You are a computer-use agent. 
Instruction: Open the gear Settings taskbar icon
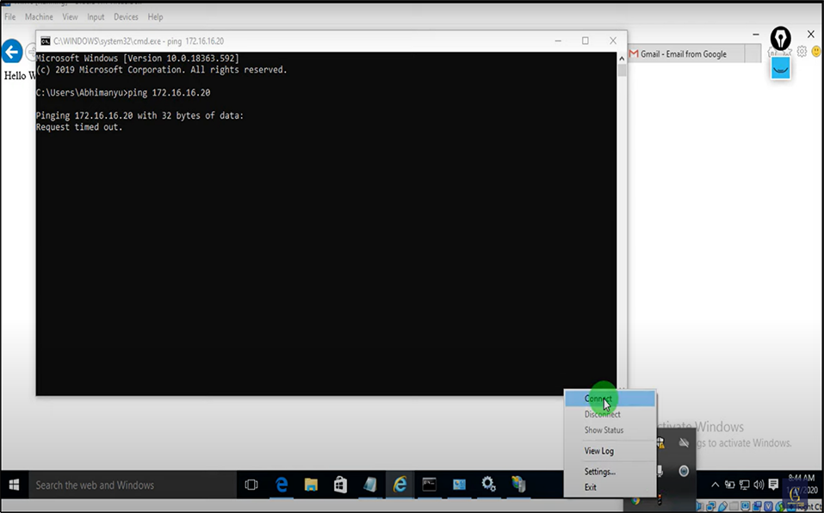click(488, 485)
